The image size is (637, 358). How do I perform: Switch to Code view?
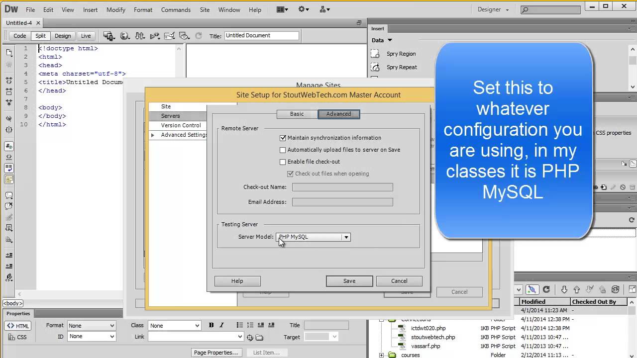click(20, 36)
